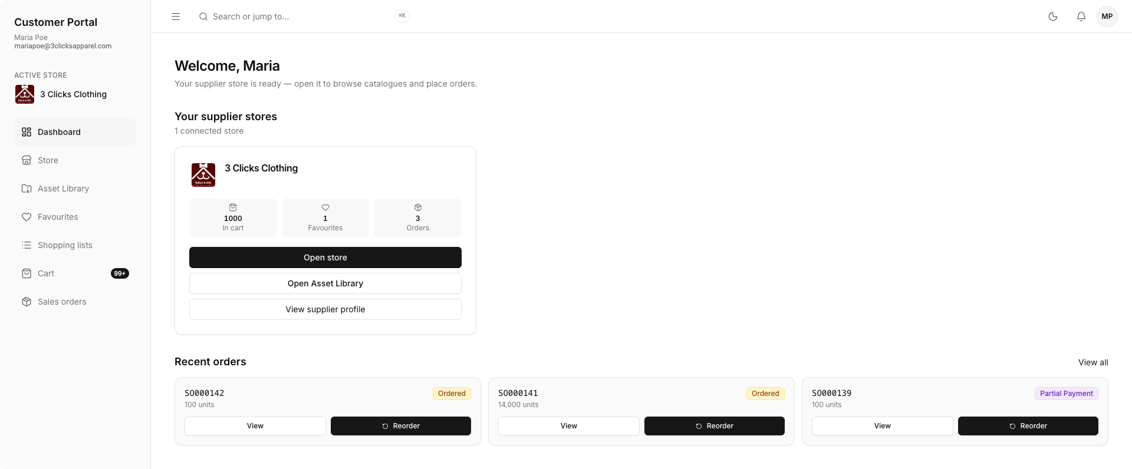This screenshot has height=469, width=1132.
Task: Click the mariapoe@3clicksapparel.com email
Action: tap(63, 46)
